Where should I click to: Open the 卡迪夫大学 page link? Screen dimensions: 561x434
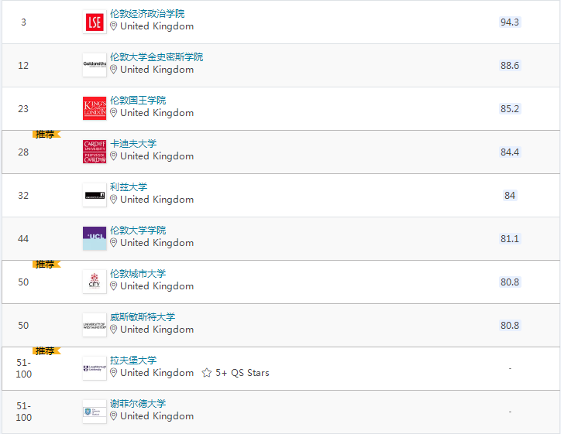133,144
